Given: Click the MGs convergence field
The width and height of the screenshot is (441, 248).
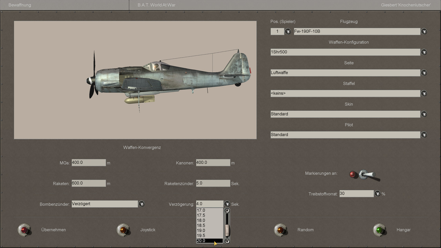Looking at the screenshot, I should (x=89, y=163).
